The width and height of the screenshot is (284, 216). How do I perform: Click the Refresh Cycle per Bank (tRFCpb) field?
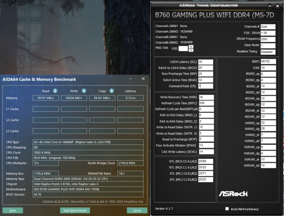point(206,109)
